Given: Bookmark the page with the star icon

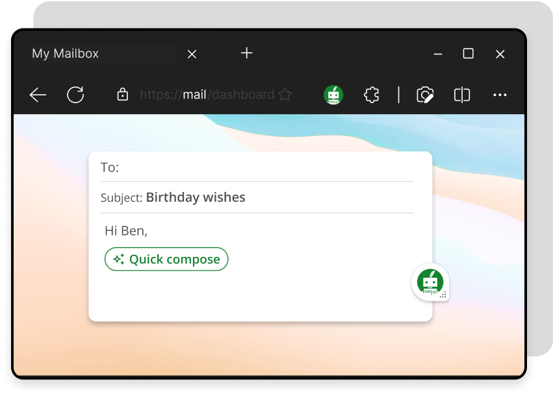Looking at the screenshot, I should [x=285, y=95].
